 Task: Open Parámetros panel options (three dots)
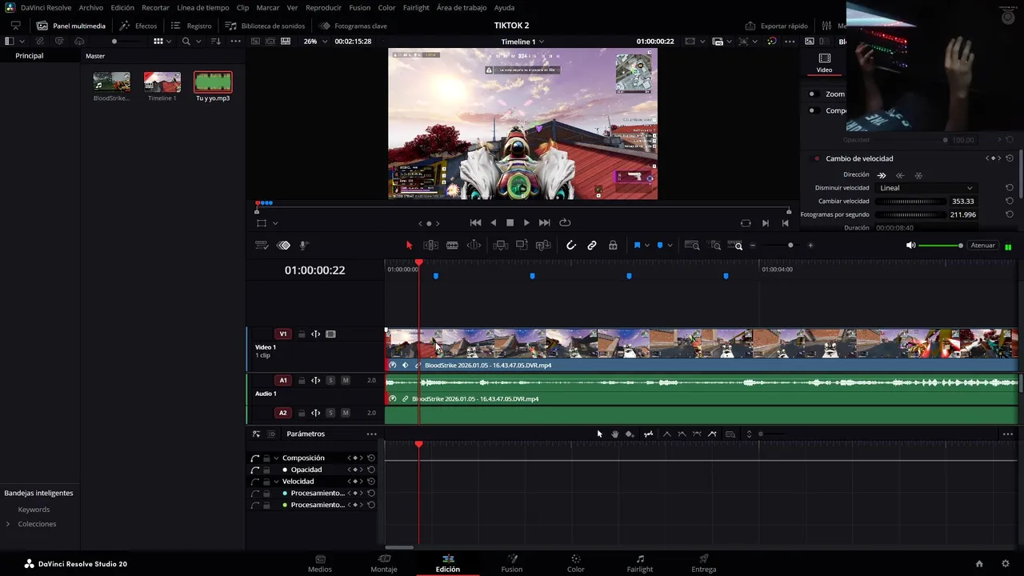pos(371,434)
